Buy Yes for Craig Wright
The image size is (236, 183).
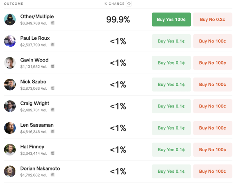[x=171, y=106]
